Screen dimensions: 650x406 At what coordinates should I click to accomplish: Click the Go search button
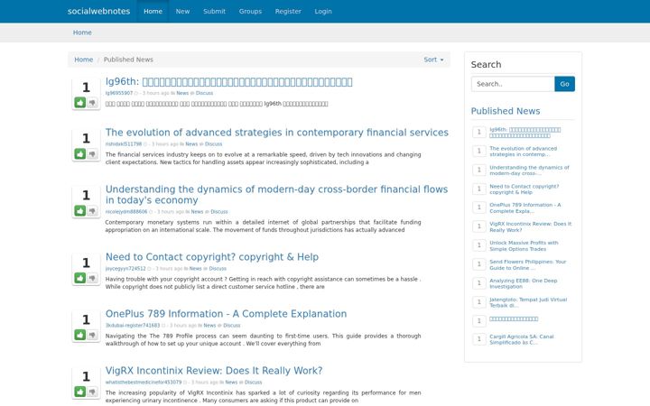pos(564,84)
